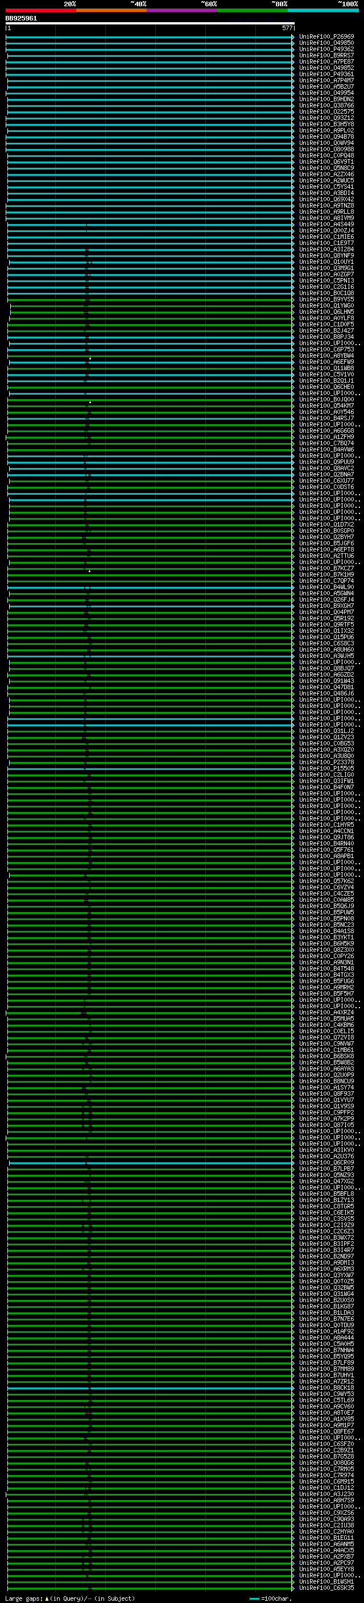364x1603 pixels.
Task: Click the purple ~60% legend segment
Action: [x=183, y=10]
